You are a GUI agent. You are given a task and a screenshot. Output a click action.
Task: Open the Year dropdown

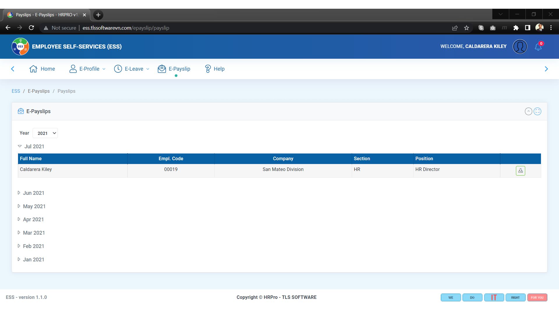(45, 133)
